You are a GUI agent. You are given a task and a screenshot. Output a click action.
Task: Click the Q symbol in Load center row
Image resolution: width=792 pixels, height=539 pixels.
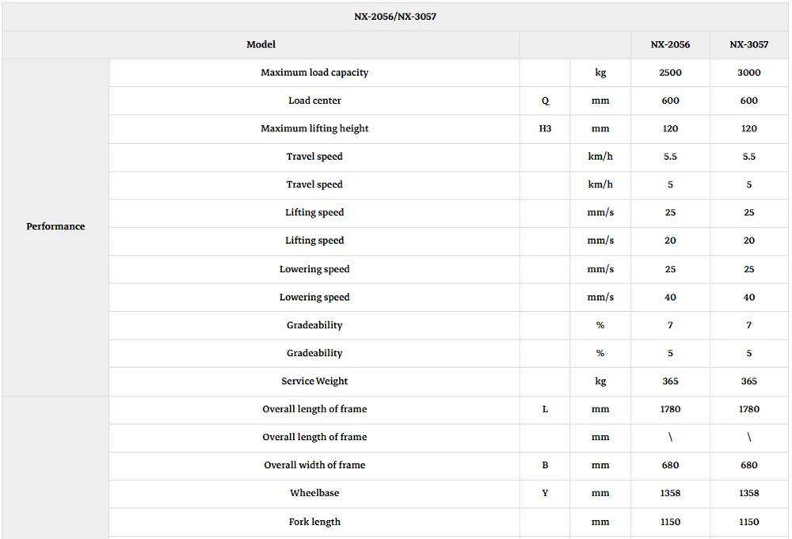point(545,101)
